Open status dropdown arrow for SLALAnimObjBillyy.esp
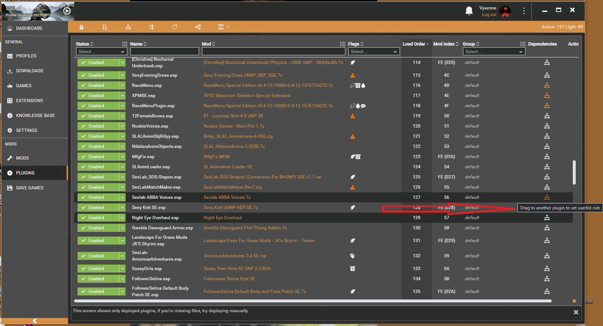 click(122, 136)
